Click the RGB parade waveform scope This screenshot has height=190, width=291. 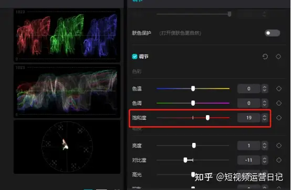[67, 35]
